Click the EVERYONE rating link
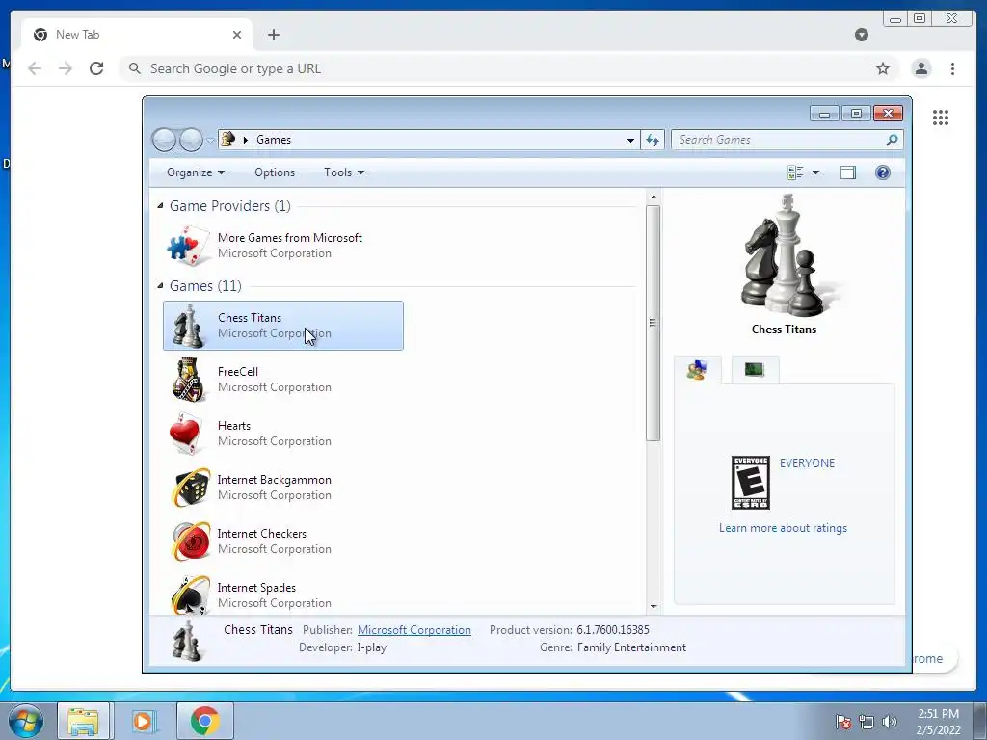 807,463
